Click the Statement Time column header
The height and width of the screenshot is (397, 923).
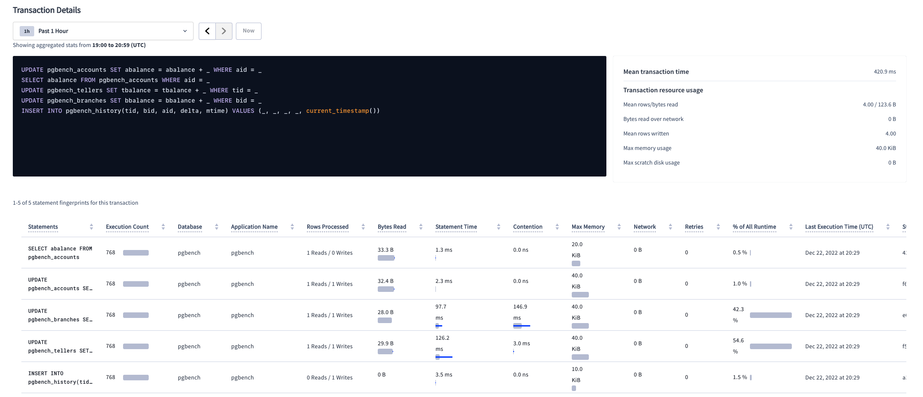(456, 227)
